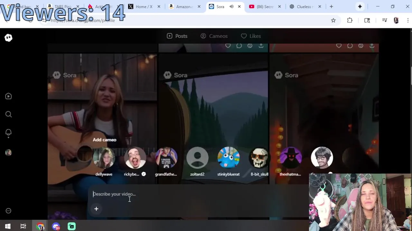The image size is (412, 231).
Task: Open the Explore video feed sidebar icon
Action: coord(8,96)
